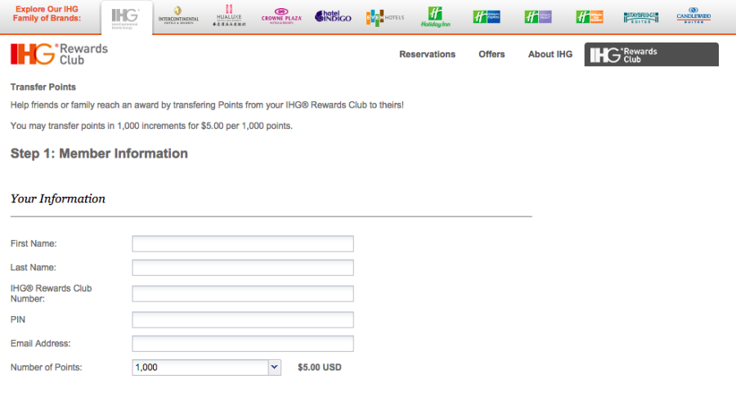The height and width of the screenshot is (401, 736).
Task: Open the InterContinental Hotels logo
Action: click(178, 16)
